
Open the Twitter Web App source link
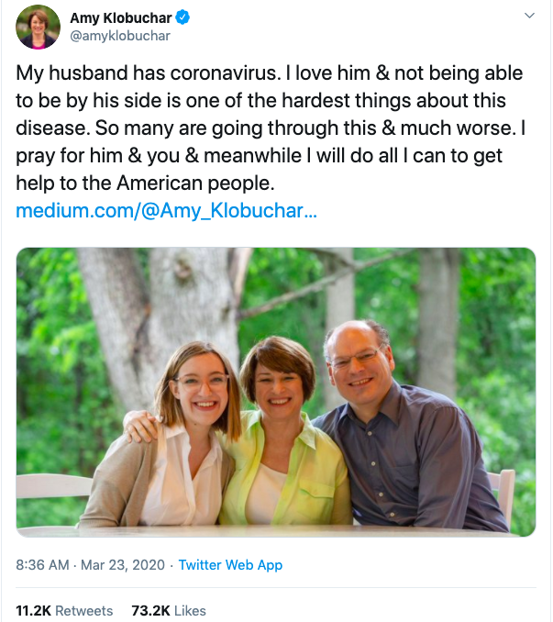pyautogui.click(x=230, y=565)
